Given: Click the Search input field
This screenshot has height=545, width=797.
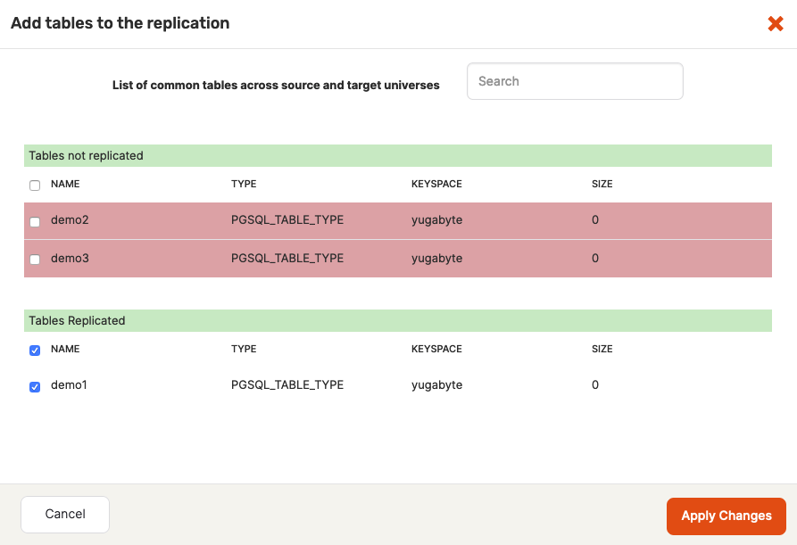Looking at the screenshot, I should [575, 81].
